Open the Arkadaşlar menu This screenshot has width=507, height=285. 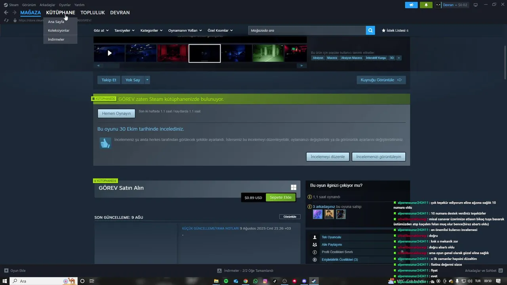[x=48, y=5]
